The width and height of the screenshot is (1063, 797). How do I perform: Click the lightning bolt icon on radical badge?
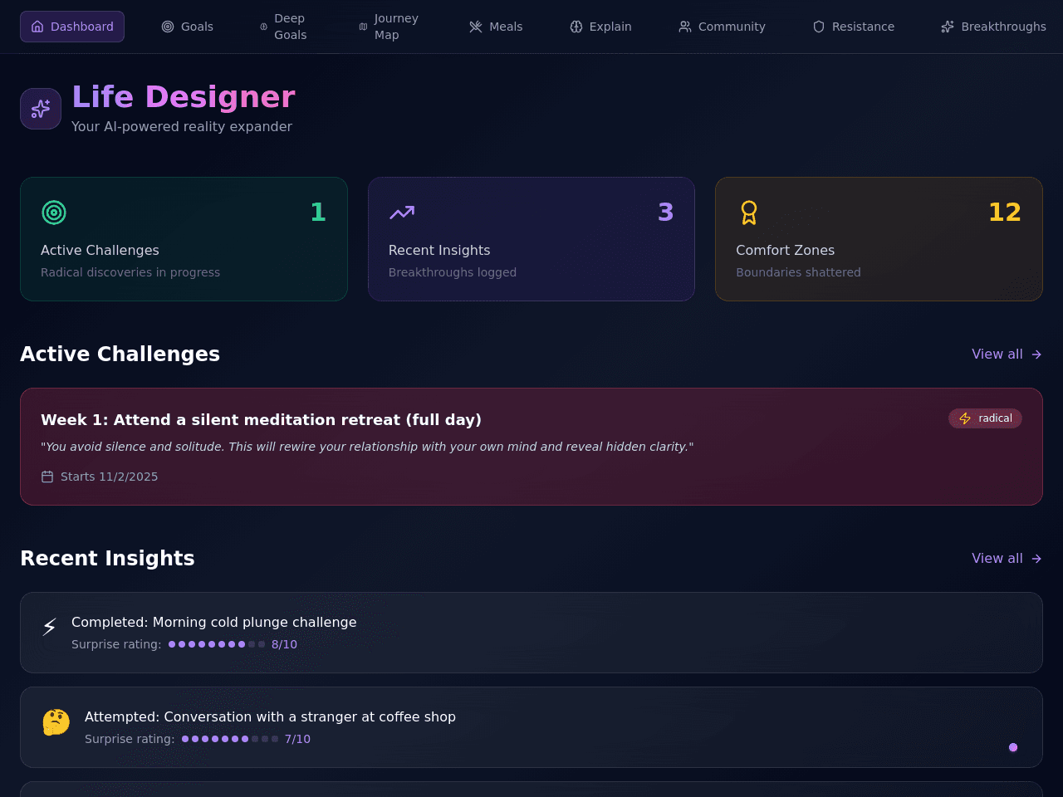click(965, 418)
